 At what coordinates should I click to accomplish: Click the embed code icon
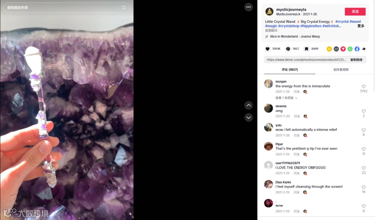click(x=336, y=49)
